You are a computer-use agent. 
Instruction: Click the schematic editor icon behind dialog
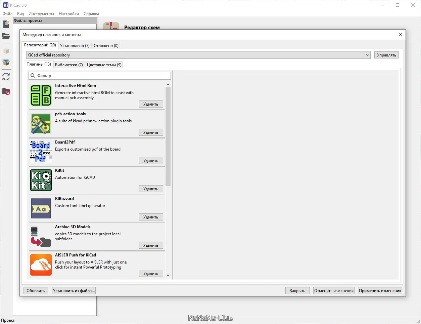111,26
